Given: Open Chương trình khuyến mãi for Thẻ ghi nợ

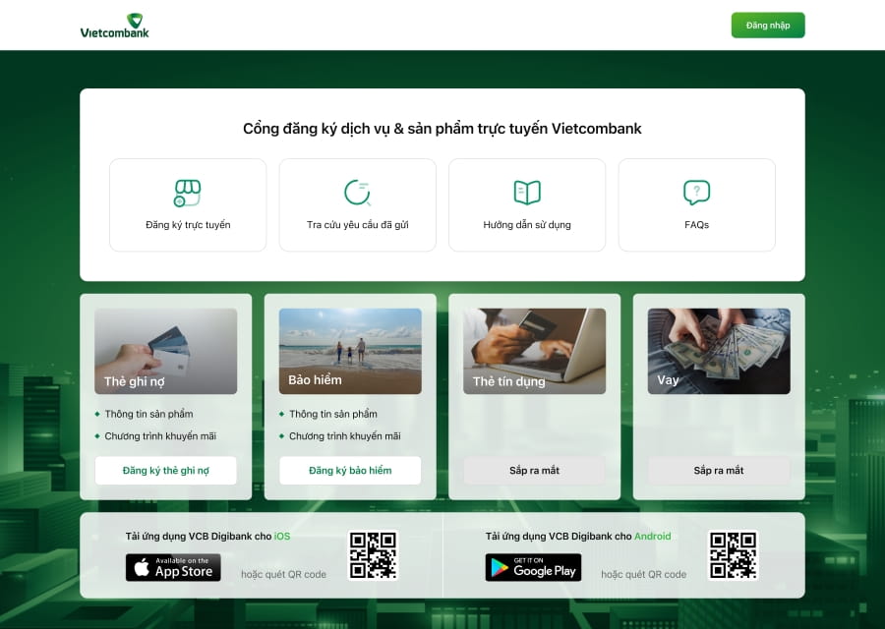Looking at the screenshot, I should click(160, 436).
